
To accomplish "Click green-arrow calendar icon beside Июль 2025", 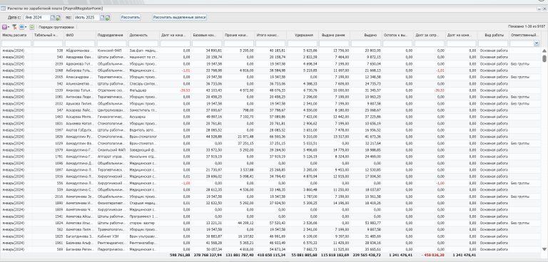I will (108, 17).
